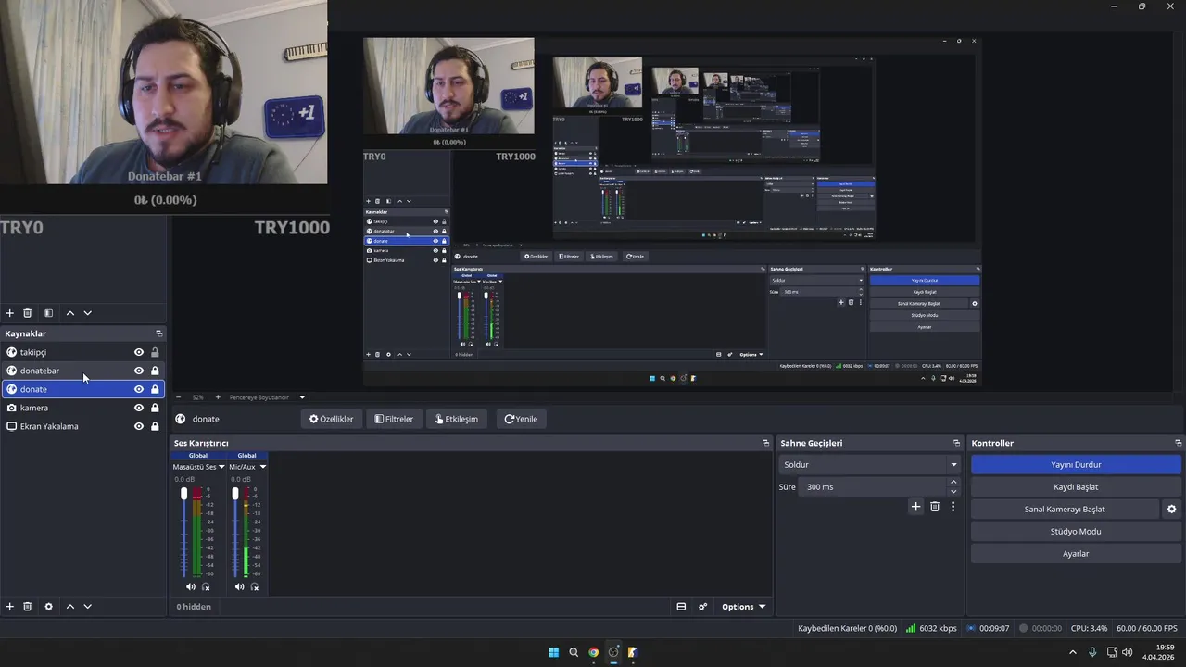Screen dimensions: 1186x667
Task: Open Windows taskbar search
Action: pyautogui.click(x=574, y=652)
